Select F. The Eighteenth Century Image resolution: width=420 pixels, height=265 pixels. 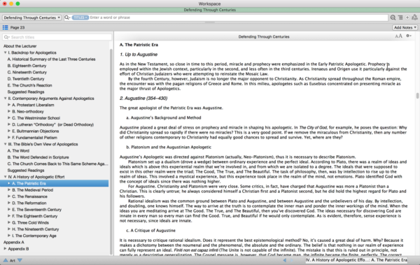[34, 216]
